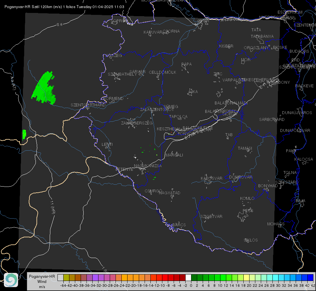The width and height of the screenshot is (316, 291).
Task: Click the TAMÁSI city label
Action: [x=245, y=148]
